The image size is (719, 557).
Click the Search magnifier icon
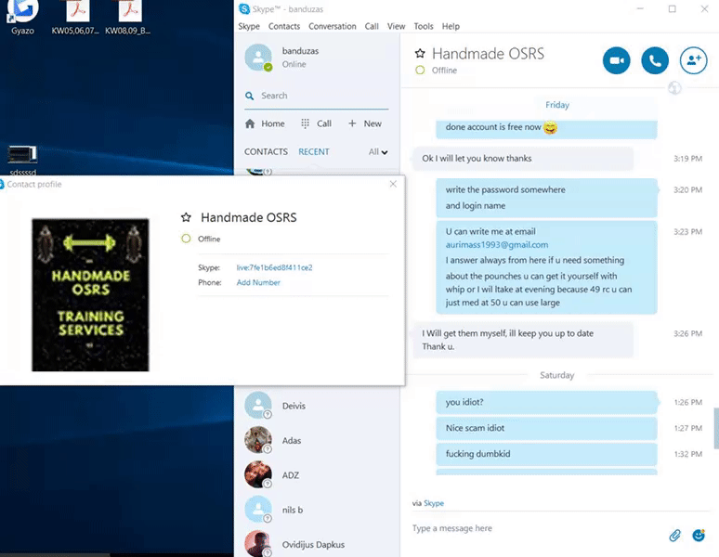(250, 96)
